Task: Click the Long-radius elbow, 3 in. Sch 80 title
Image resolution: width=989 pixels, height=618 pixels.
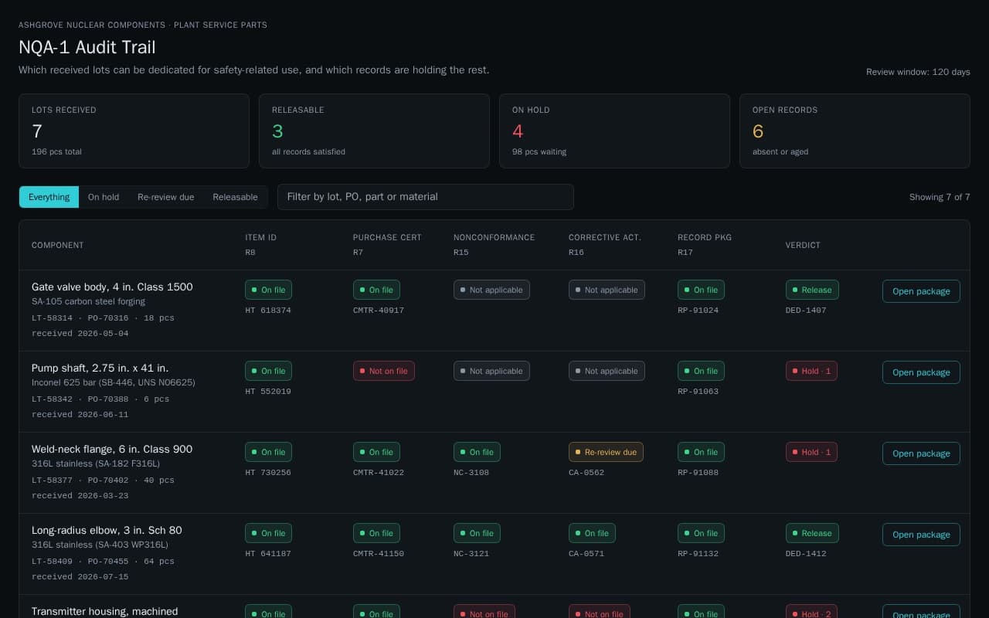Action: (107, 530)
